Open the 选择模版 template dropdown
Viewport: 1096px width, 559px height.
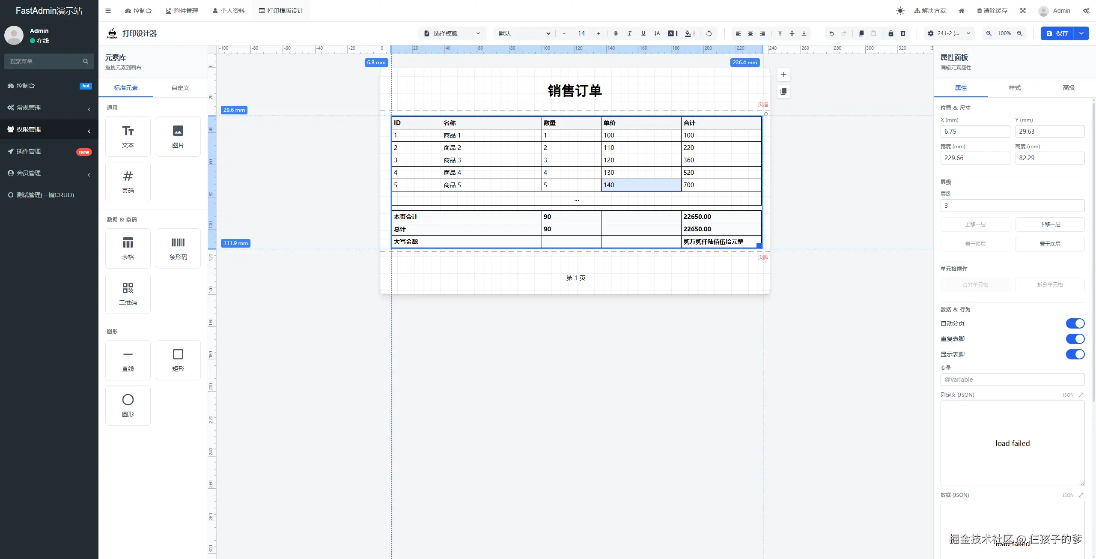(452, 33)
